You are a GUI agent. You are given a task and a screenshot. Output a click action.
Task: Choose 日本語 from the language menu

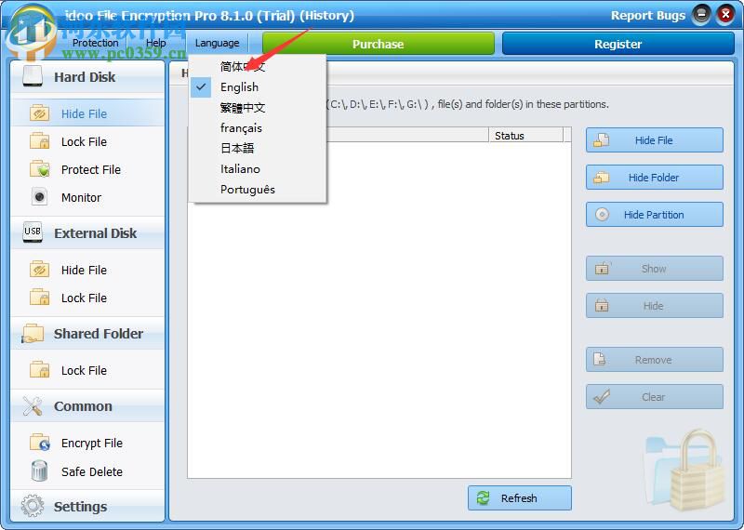point(258,149)
